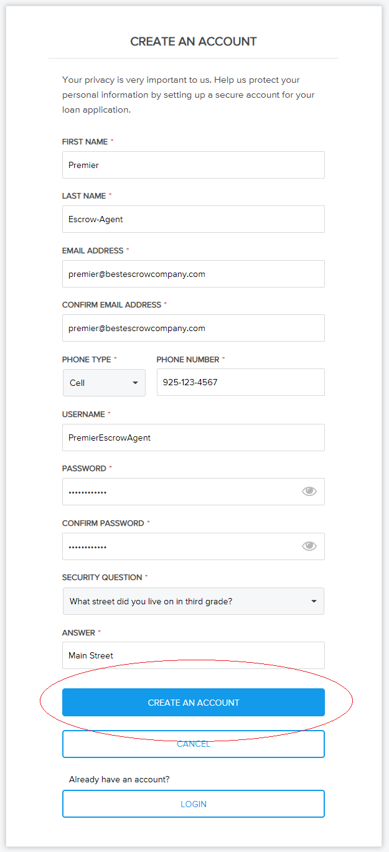The width and height of the screenshot is (389, 852).
Task: Reveal Confirm Password using eye icon
Action: click(x=309, y=546)
